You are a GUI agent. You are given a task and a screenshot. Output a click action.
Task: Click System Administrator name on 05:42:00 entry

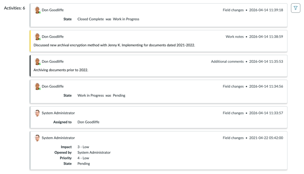click(x=58, y=138)
